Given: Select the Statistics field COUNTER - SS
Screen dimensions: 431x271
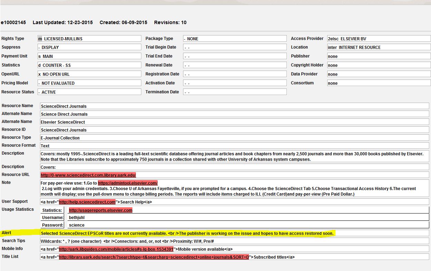Looking at the screenshot, I should coord(89,65).
